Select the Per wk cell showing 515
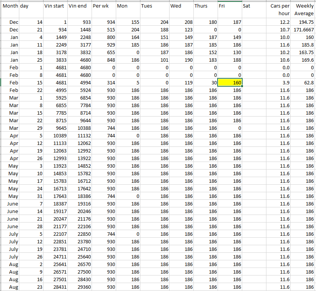The height and width of the screenshot is (291, 316). pyautogui.click(x=104, y=30)
